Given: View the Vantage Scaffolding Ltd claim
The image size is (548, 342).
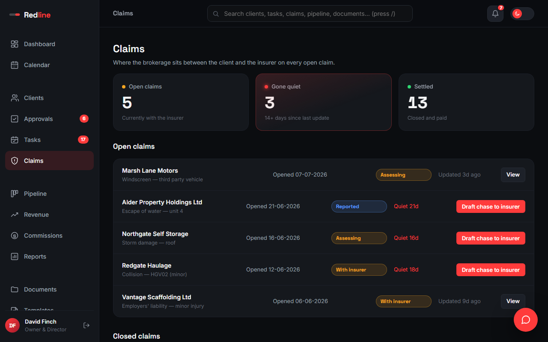Looking at the screenshot, I should point(513,301).
